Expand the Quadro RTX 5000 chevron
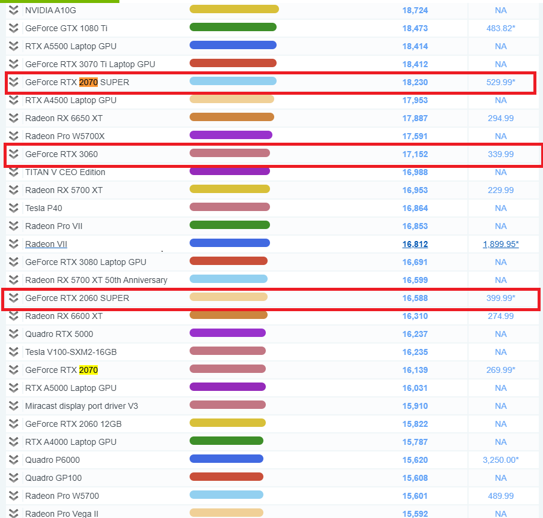The height and width of the screenshot is (518, 543). [x=14, y=335]
